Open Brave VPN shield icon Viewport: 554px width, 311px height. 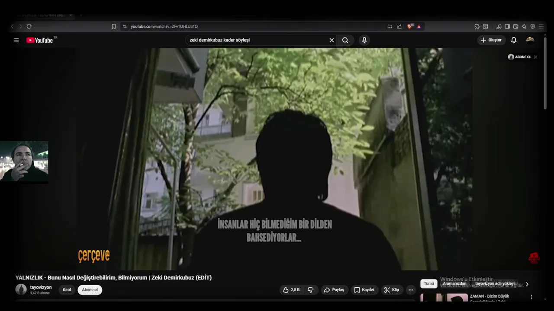coord(532,26)
